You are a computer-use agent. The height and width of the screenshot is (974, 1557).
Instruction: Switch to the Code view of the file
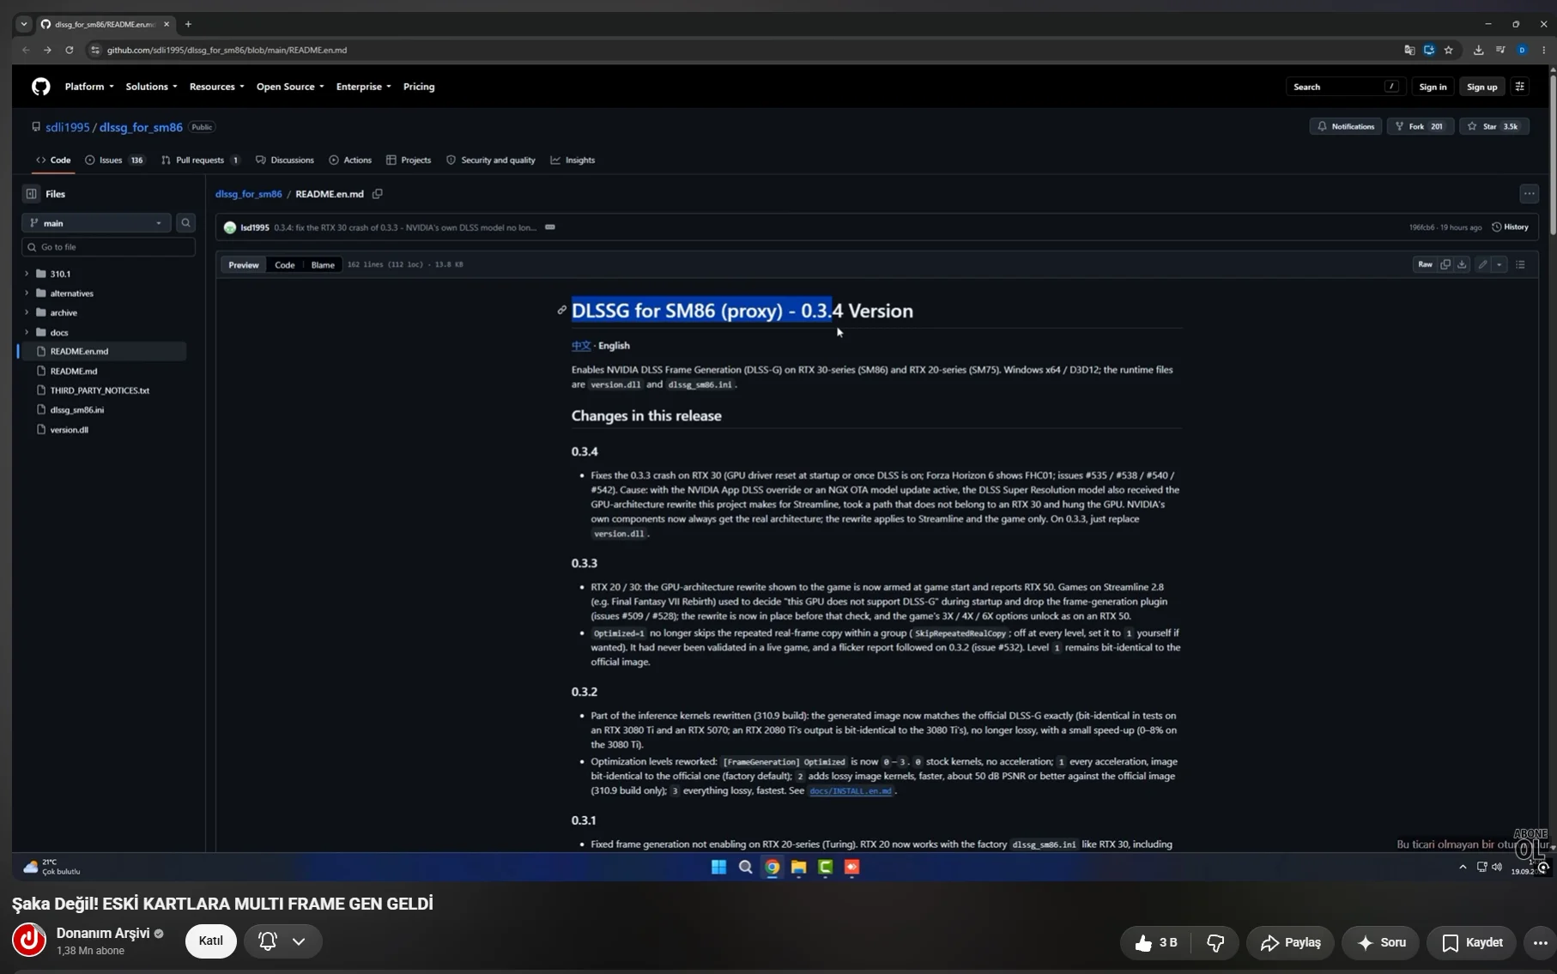point(285,265)
